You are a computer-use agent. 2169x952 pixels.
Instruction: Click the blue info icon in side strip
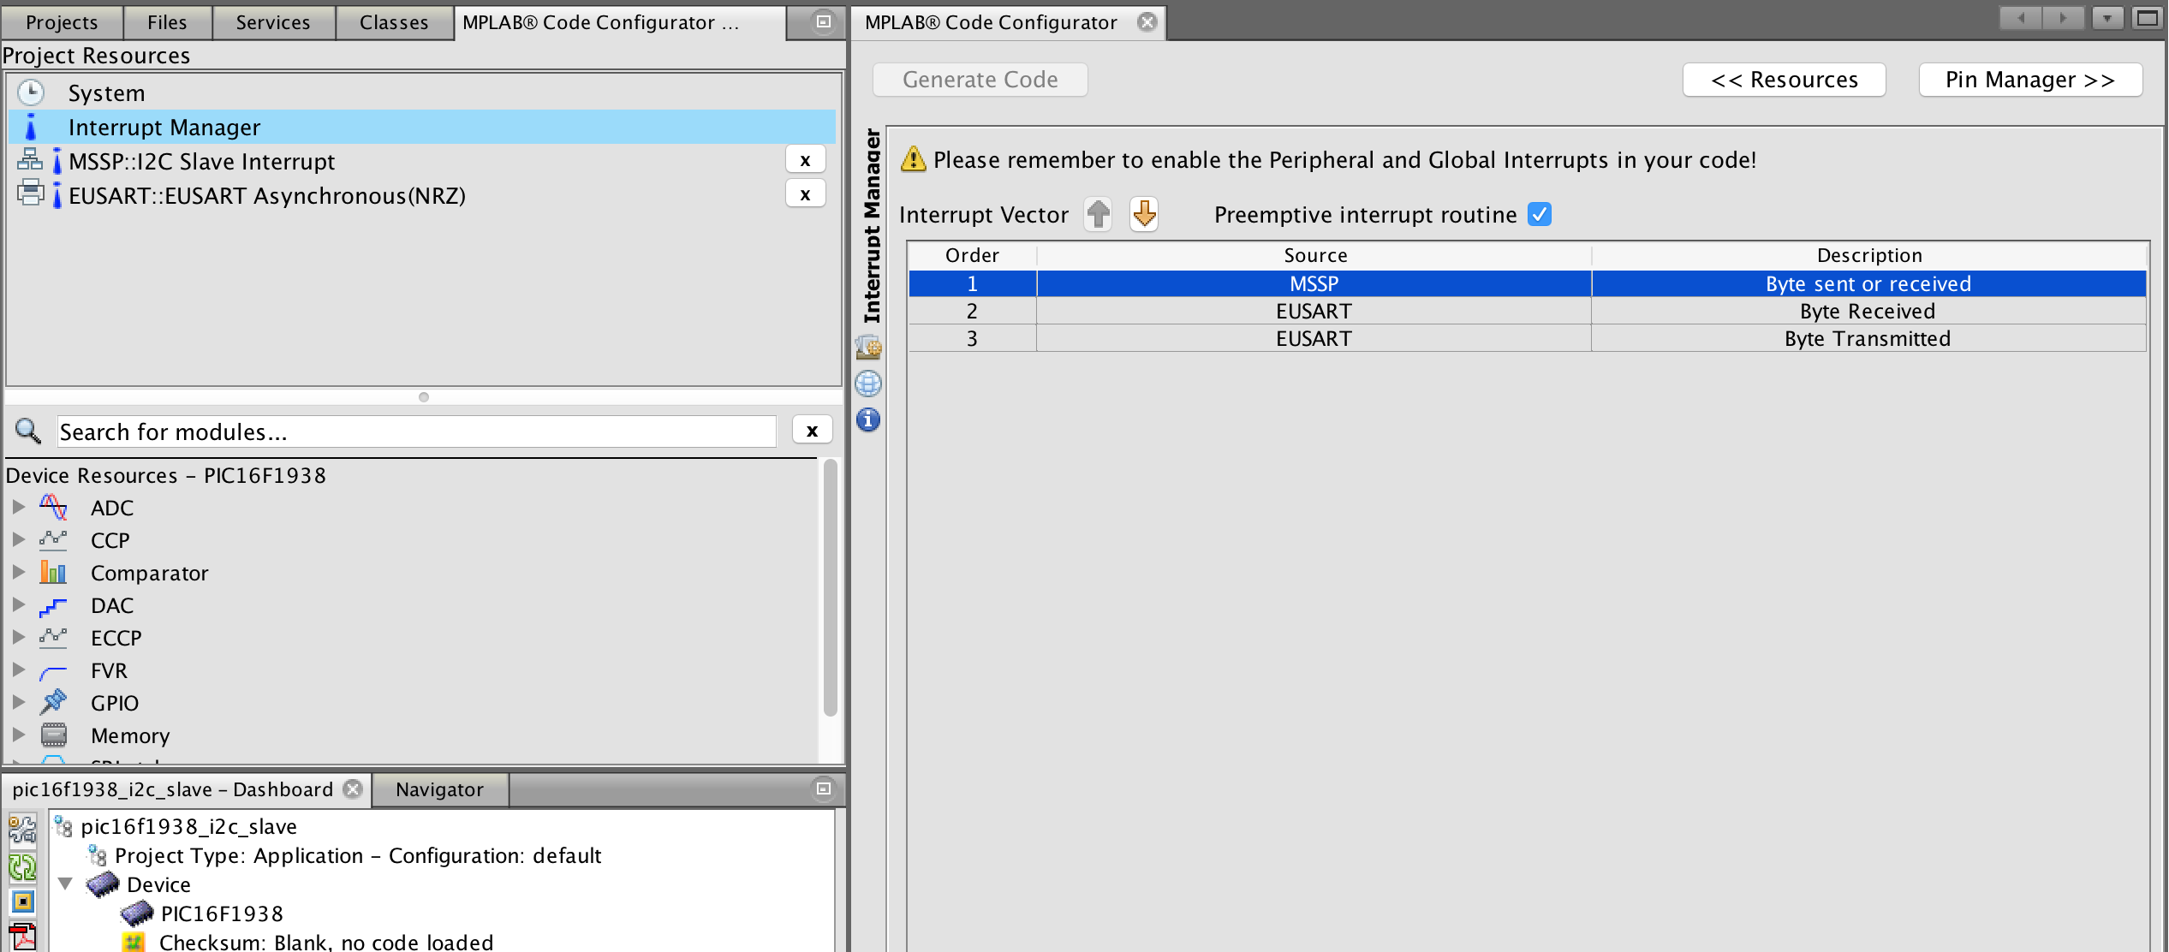pos(867,419)
